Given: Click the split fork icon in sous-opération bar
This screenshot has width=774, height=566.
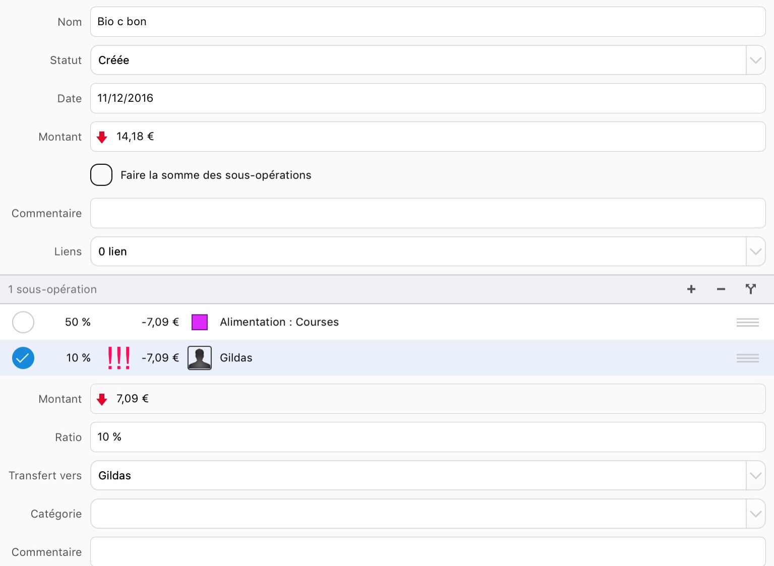Looking at the screenshot, I should 751,289.
